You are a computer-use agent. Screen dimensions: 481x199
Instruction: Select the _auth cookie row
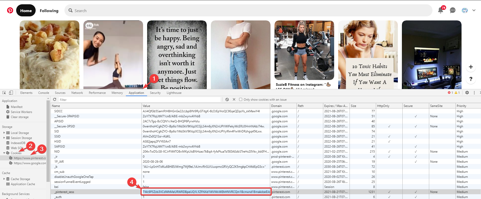(x=266, y=197)
